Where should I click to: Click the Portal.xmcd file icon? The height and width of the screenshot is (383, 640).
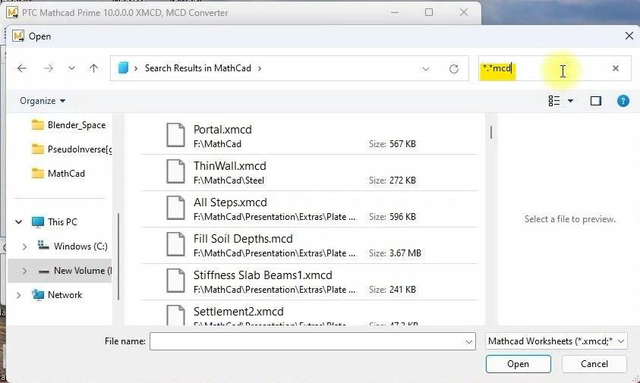tap(175, 135)
